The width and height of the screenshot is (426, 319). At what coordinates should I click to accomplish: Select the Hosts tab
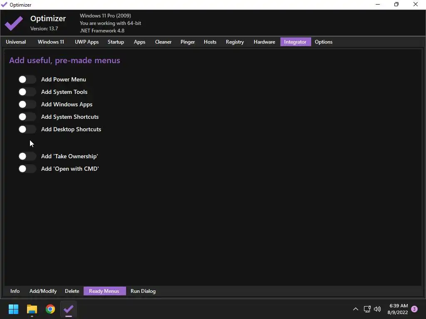210,42
